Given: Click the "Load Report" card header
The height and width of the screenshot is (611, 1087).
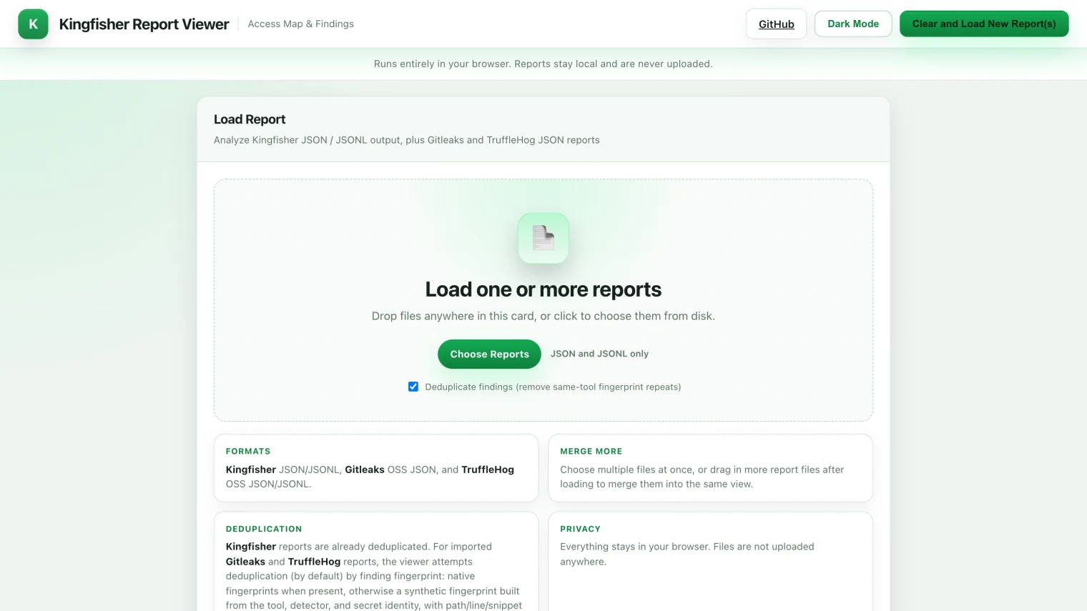Looking at the screenshot, I should click(250, 119).
